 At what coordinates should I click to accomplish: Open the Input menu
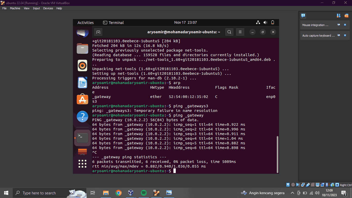click(x=36, y=8)
